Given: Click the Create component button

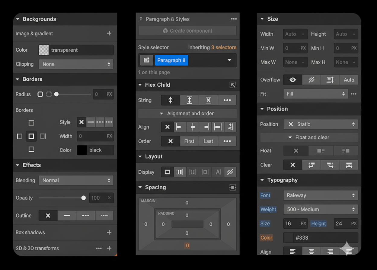Looking at the screenshot, I should click(187, 31).
